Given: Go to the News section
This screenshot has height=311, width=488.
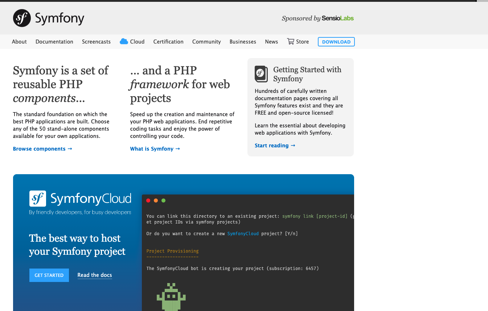Looking at the screenshot, I should [x=271, y=42].
